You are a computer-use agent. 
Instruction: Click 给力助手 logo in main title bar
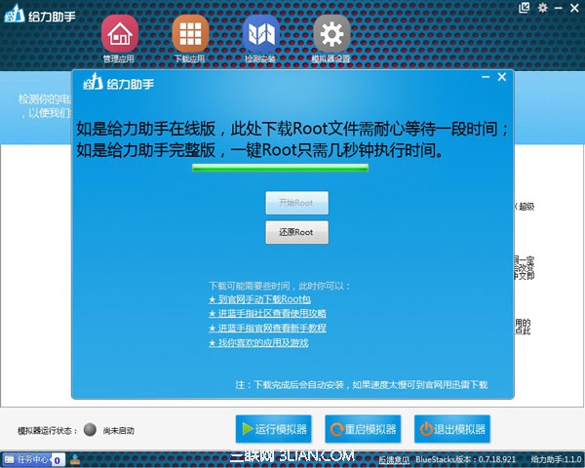pyautogui.click(x=40, y=15)
